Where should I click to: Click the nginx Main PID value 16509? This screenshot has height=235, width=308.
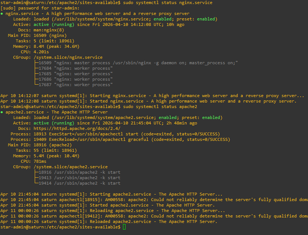click(40, 35)
